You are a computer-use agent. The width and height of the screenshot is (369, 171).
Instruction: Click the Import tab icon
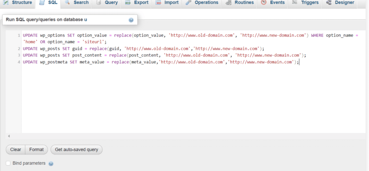[158, 3]
